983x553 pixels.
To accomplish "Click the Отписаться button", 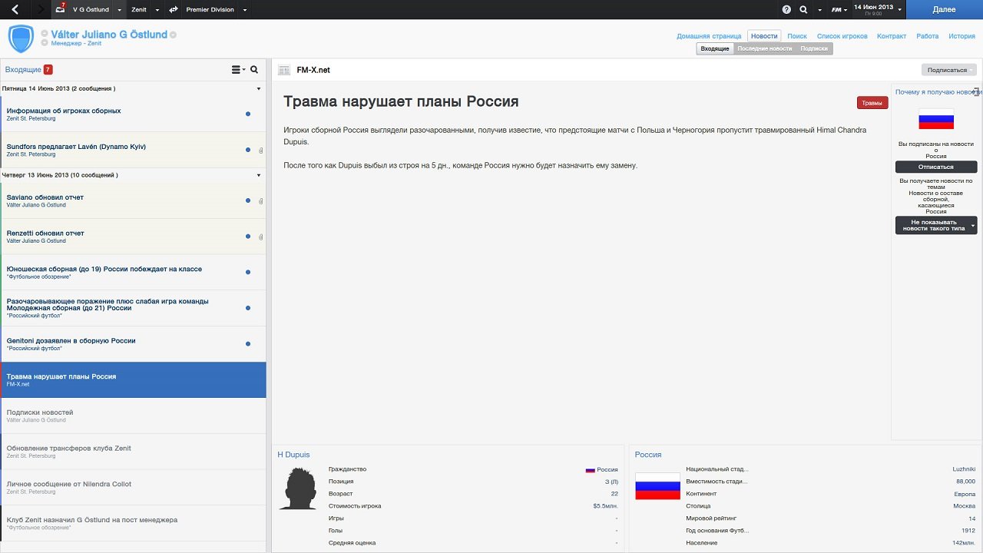I will (x=935, y=167).
